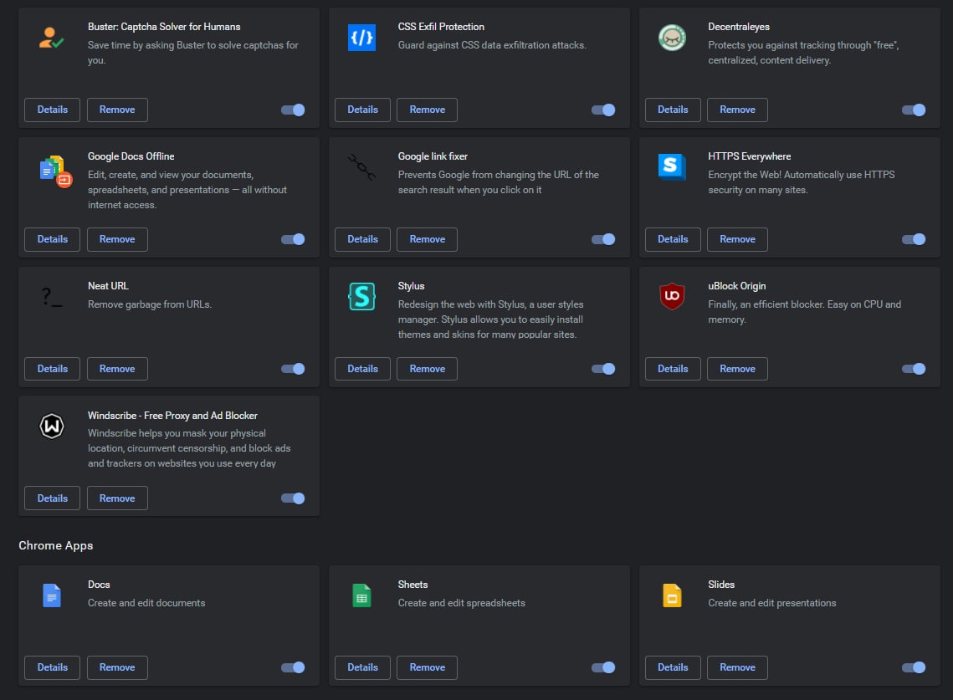Open Stylus Details page

point(362,369)
